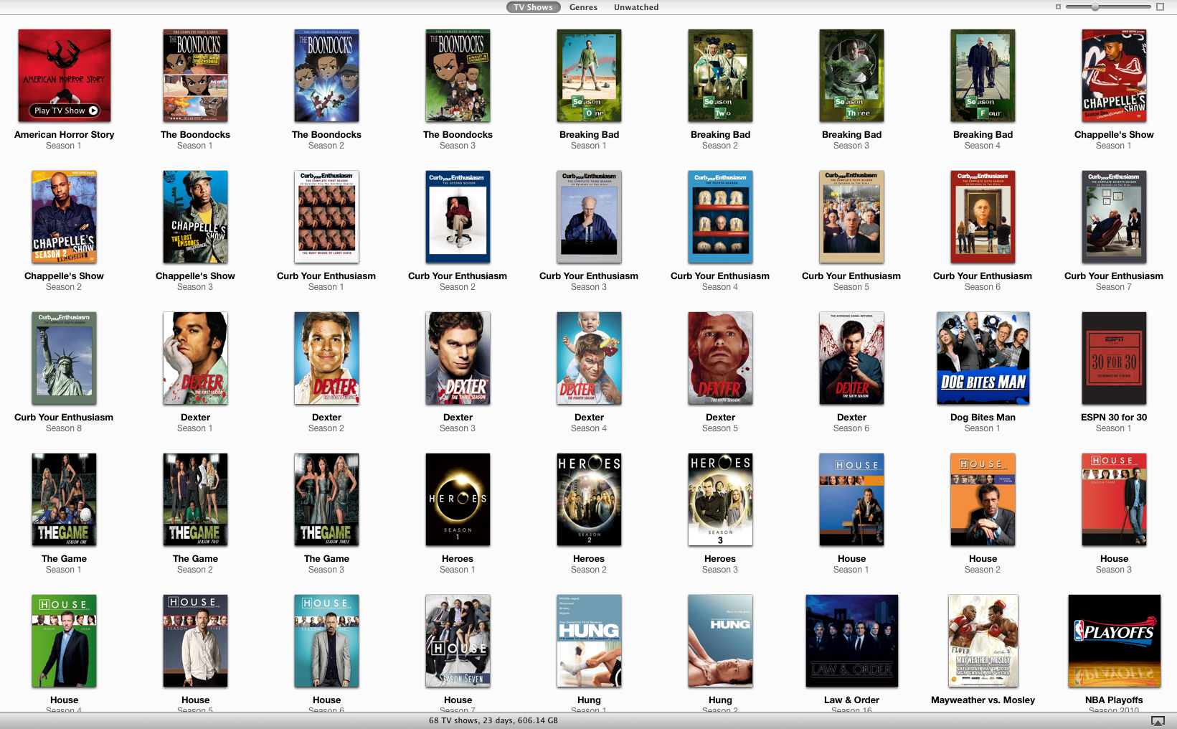The width and height of the screenshot is (1177, 729).
Task: Select Curb Your Enthusiasm Season 6 artwork
Action: point(983,217)
